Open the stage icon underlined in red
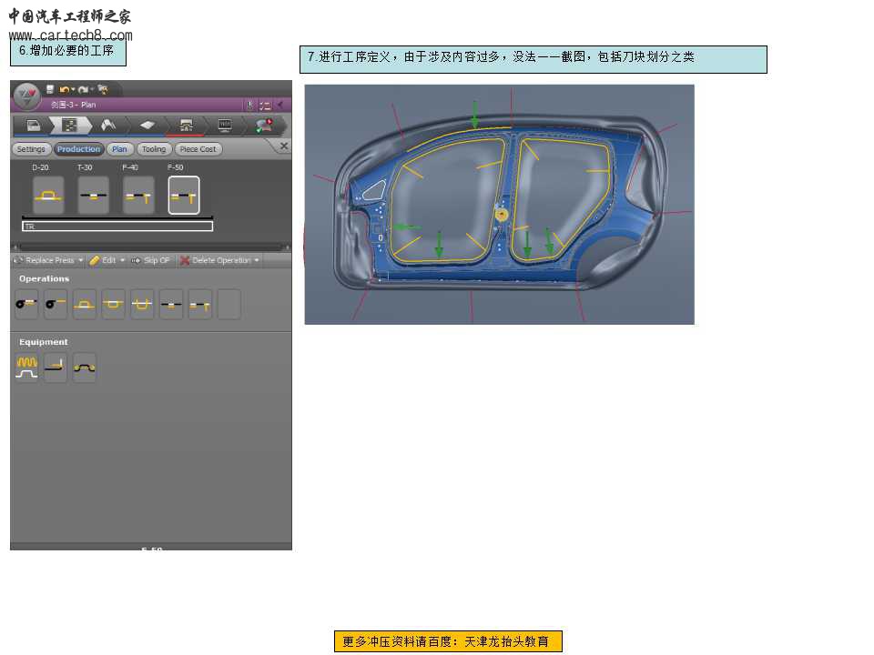 (x=186, y=126)
